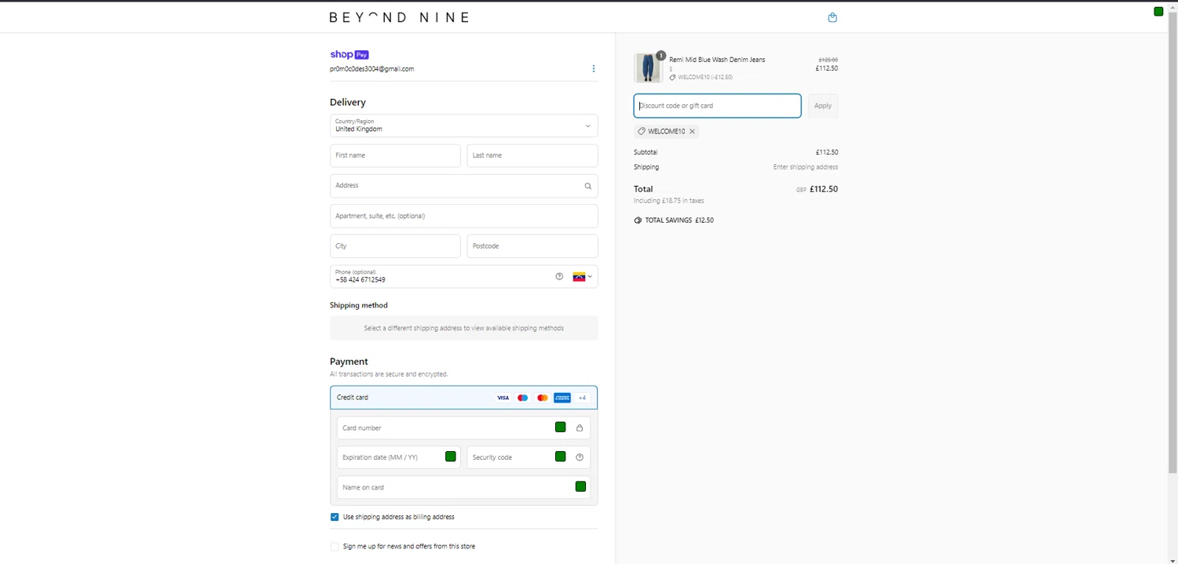Click the TOTAL SAVINGS £12.50 text
Viewport: 1178px width, 564px height.
[679, 220]
